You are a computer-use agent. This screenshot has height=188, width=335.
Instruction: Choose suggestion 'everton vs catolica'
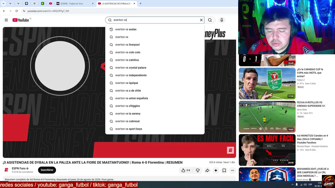coord(155,60)
